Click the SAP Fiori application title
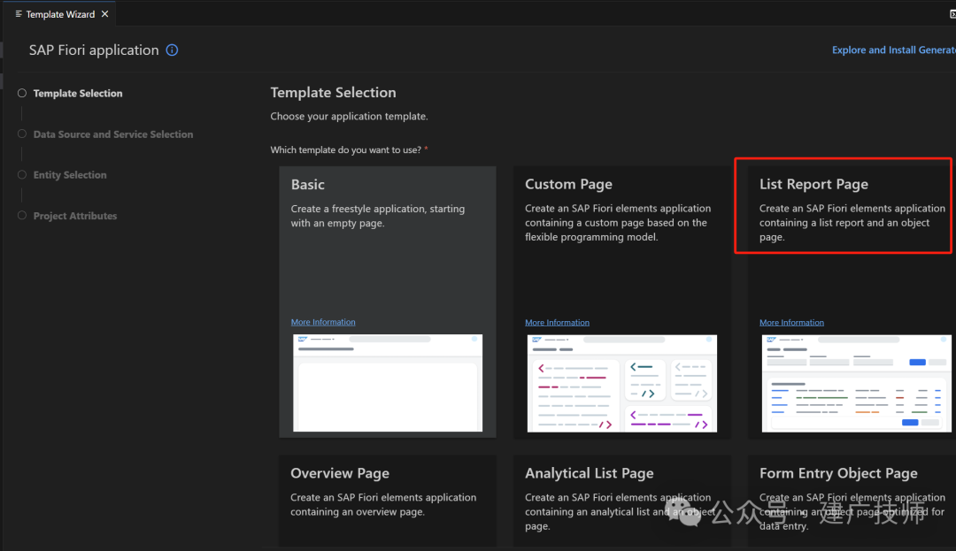This screenshot has height=551, width=956. [94, 50]
